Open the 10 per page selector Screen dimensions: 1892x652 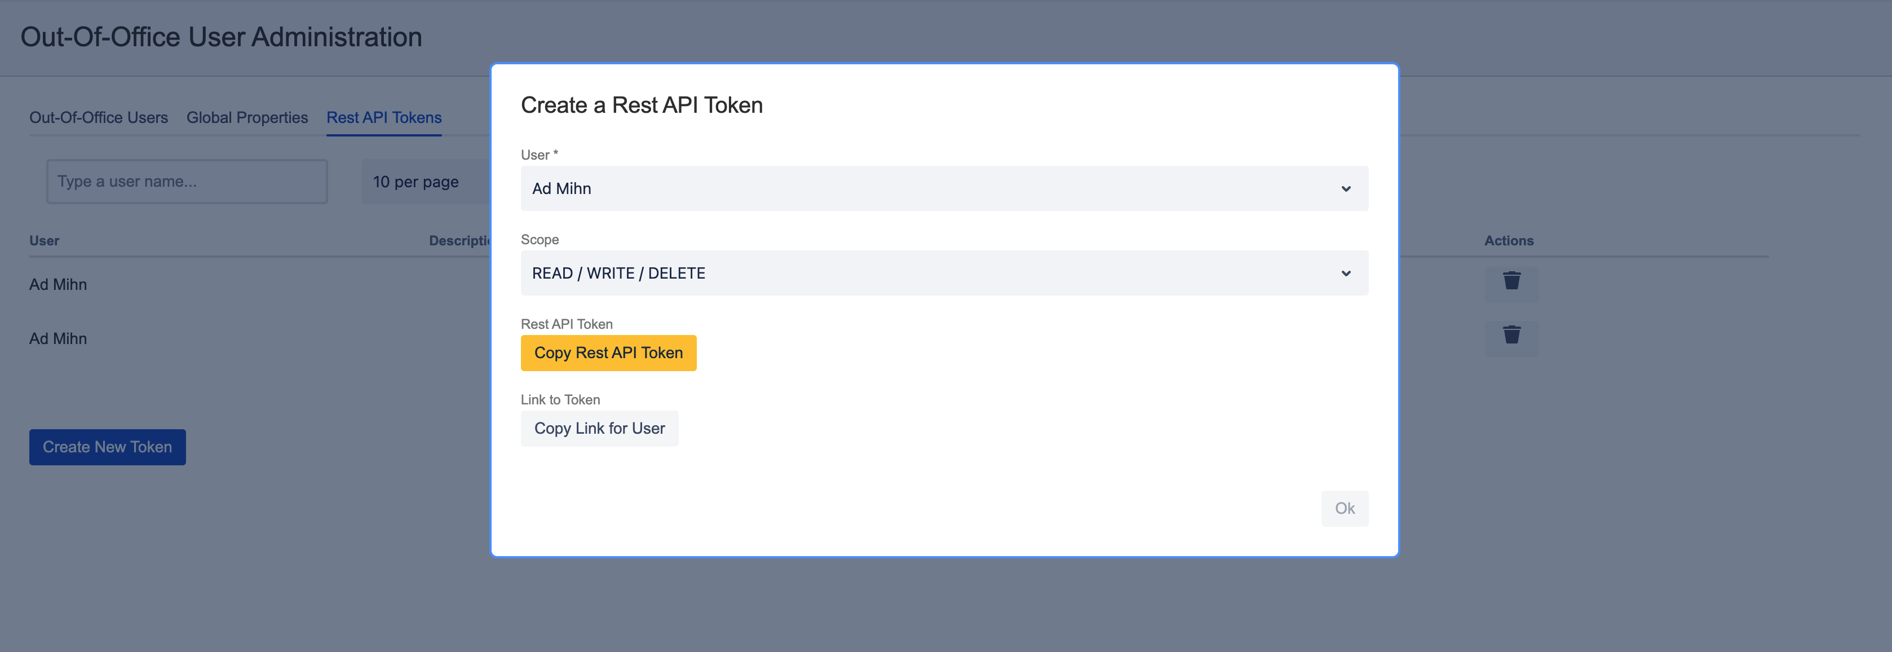pyautogui.click(x=426, y=182)
